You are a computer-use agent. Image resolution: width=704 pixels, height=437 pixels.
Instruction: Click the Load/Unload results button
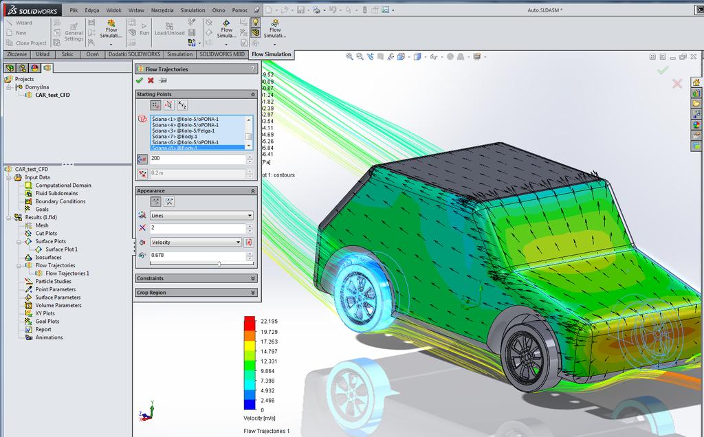169,29
